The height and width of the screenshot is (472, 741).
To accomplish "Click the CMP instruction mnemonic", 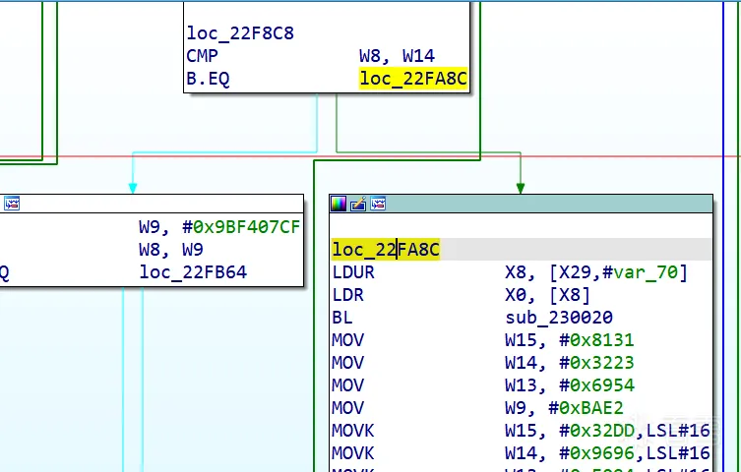I will 203,56.
